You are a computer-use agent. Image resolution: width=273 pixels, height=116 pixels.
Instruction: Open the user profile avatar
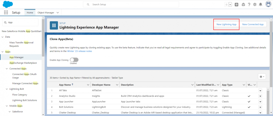click(x=268, y=4)
